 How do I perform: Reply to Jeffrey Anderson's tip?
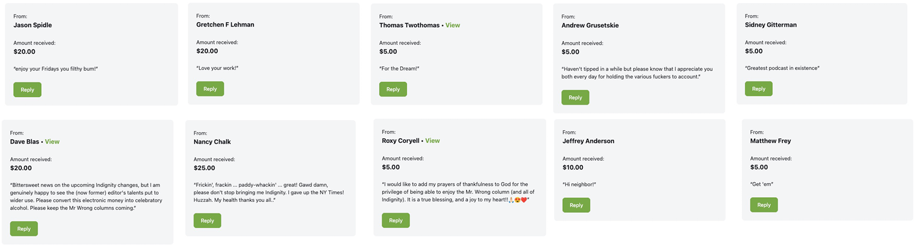(x=576, y=206)
